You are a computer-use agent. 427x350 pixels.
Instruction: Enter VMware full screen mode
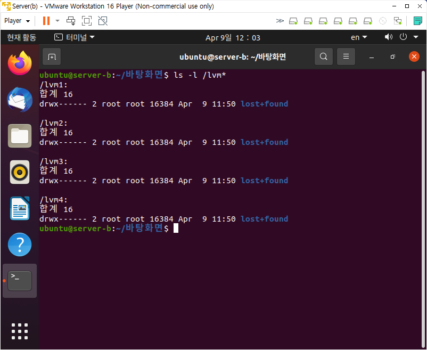[x=87, y=21]
